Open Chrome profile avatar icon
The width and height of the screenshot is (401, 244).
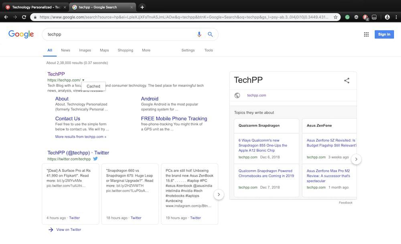(x=387, y=17)
